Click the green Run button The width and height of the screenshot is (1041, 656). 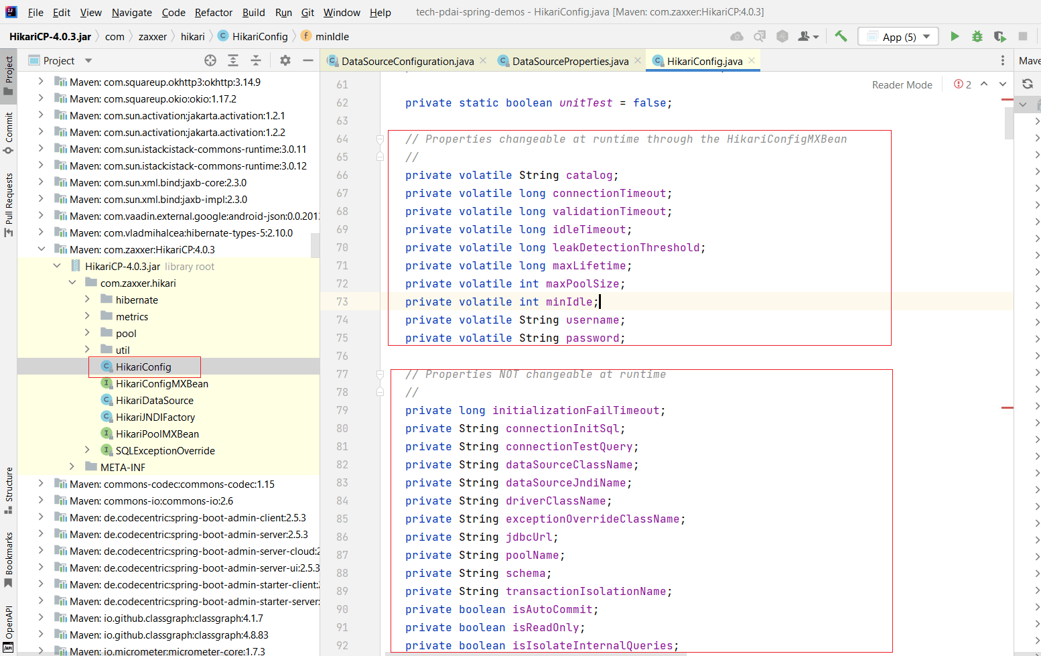[x=955, y=36]
